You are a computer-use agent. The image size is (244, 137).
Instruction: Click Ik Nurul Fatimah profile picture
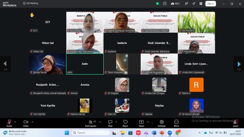[x=196, y=105]
